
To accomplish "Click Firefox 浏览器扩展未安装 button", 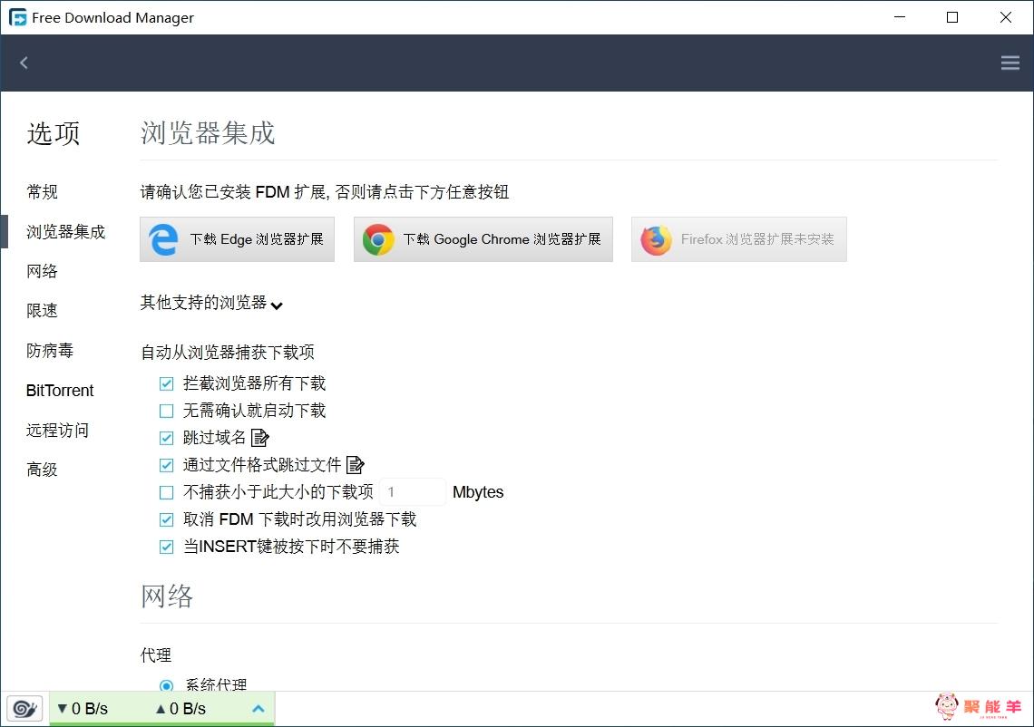I will [x=739, y=239].
